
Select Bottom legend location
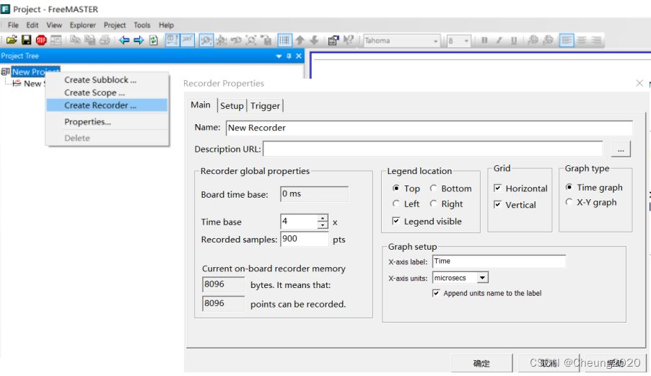[434, 188]
